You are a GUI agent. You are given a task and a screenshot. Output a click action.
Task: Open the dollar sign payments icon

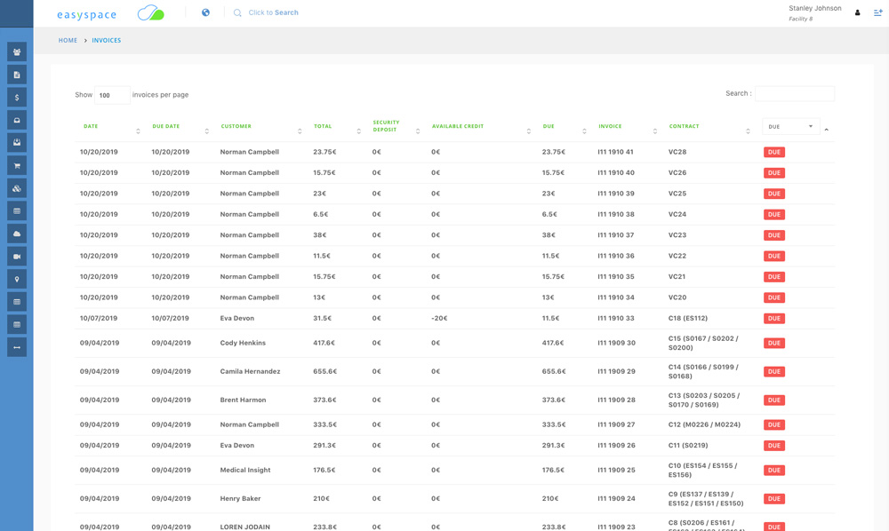[x=17, y=98]
